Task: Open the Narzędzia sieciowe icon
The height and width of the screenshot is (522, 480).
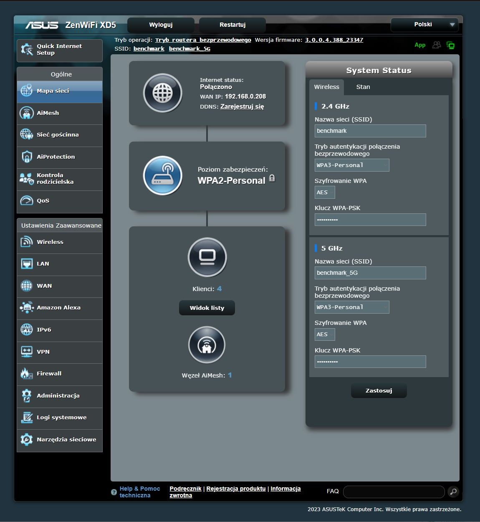Action: [x=26, y=439]
